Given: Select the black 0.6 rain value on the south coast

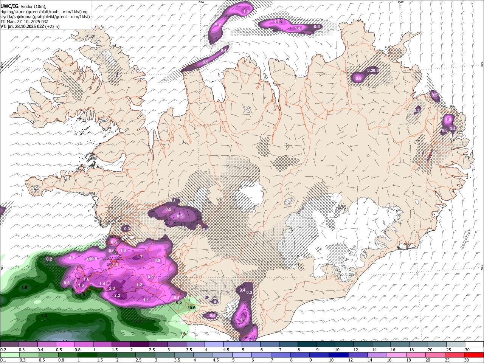Looking at the screenshot, I should 192,308.
